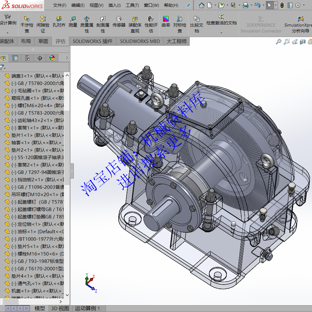Start the 对称检查 (Symmetry Check) tool

180,24
